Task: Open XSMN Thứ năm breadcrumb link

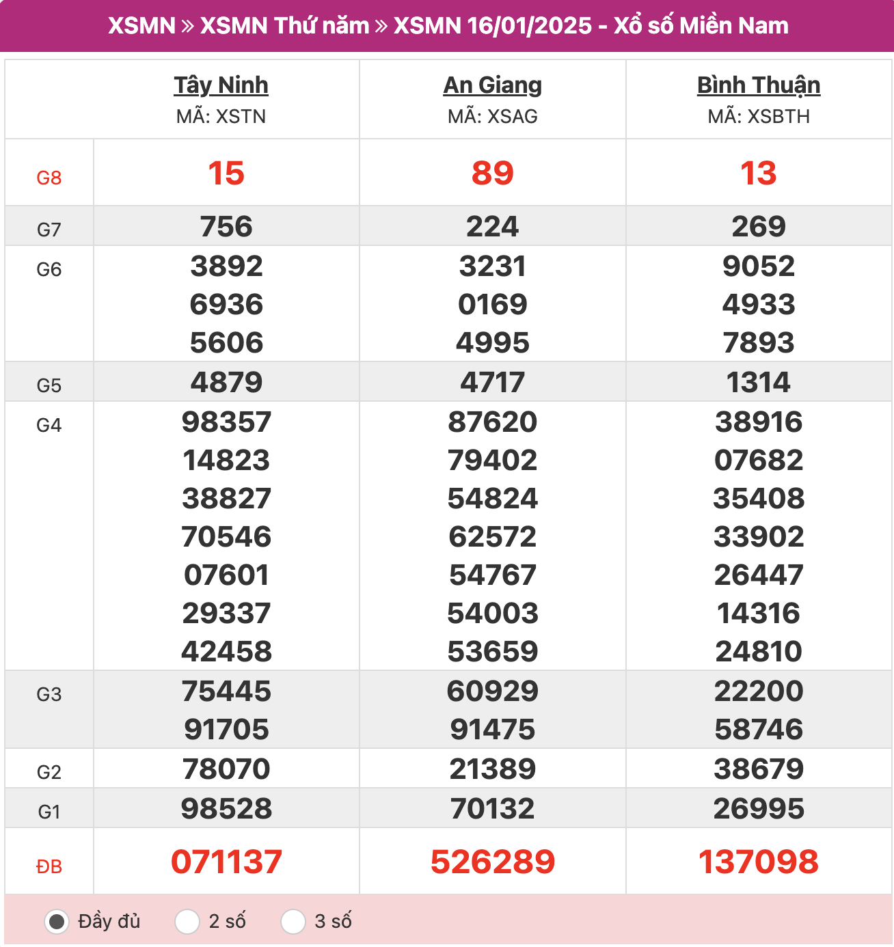Action: click(284, 25)
